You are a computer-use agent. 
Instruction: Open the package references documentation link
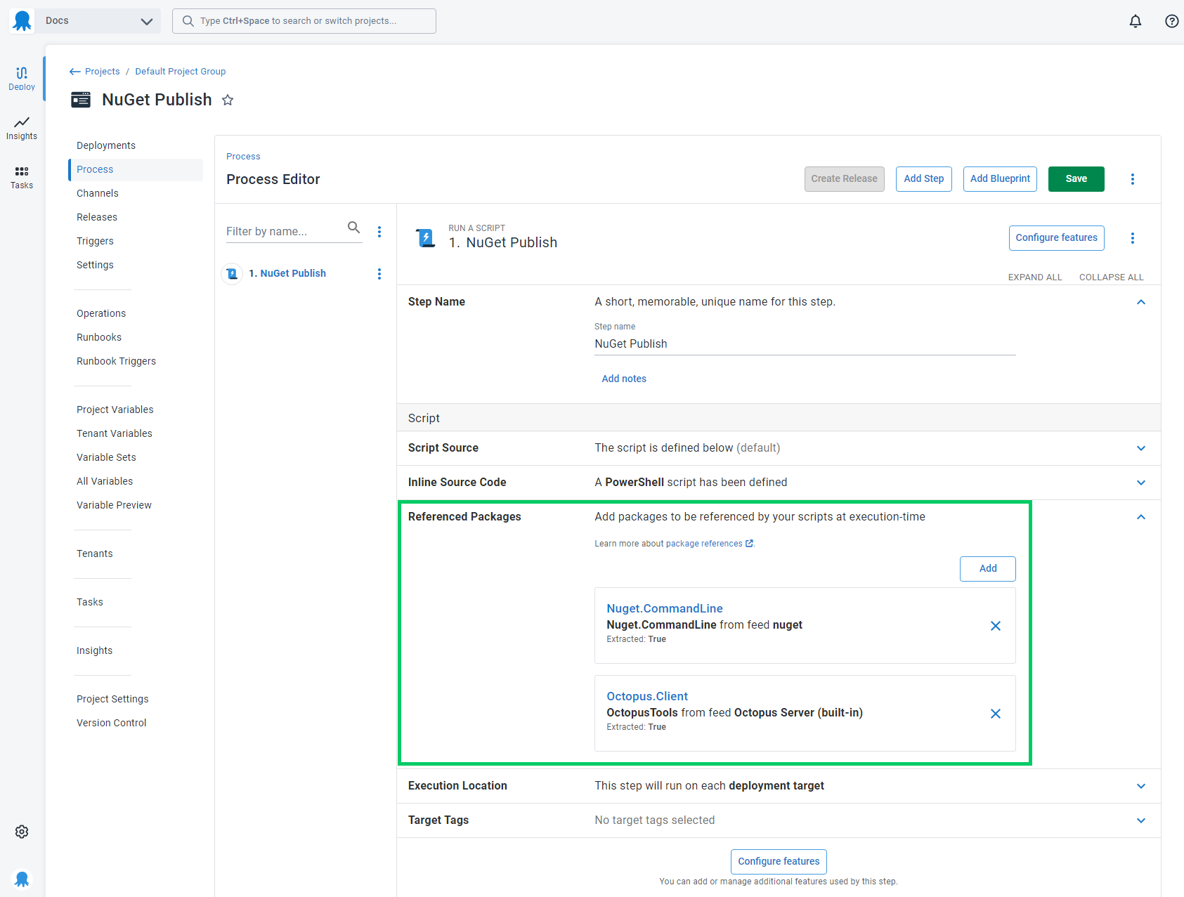[x=704, y=544]
